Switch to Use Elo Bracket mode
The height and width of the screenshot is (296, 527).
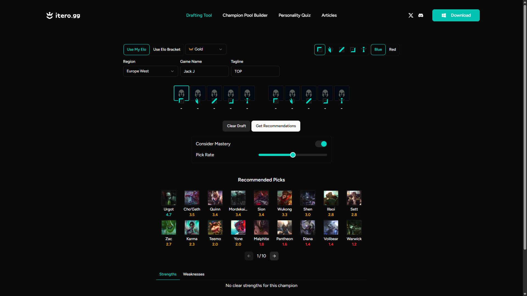[x=167, y=50]
